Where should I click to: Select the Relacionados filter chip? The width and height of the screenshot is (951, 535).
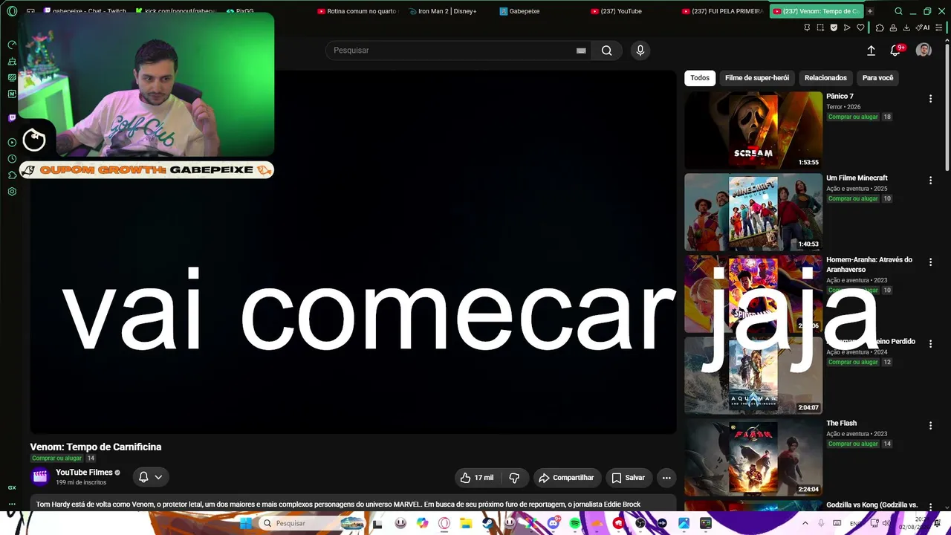click(x=825, y=78)
